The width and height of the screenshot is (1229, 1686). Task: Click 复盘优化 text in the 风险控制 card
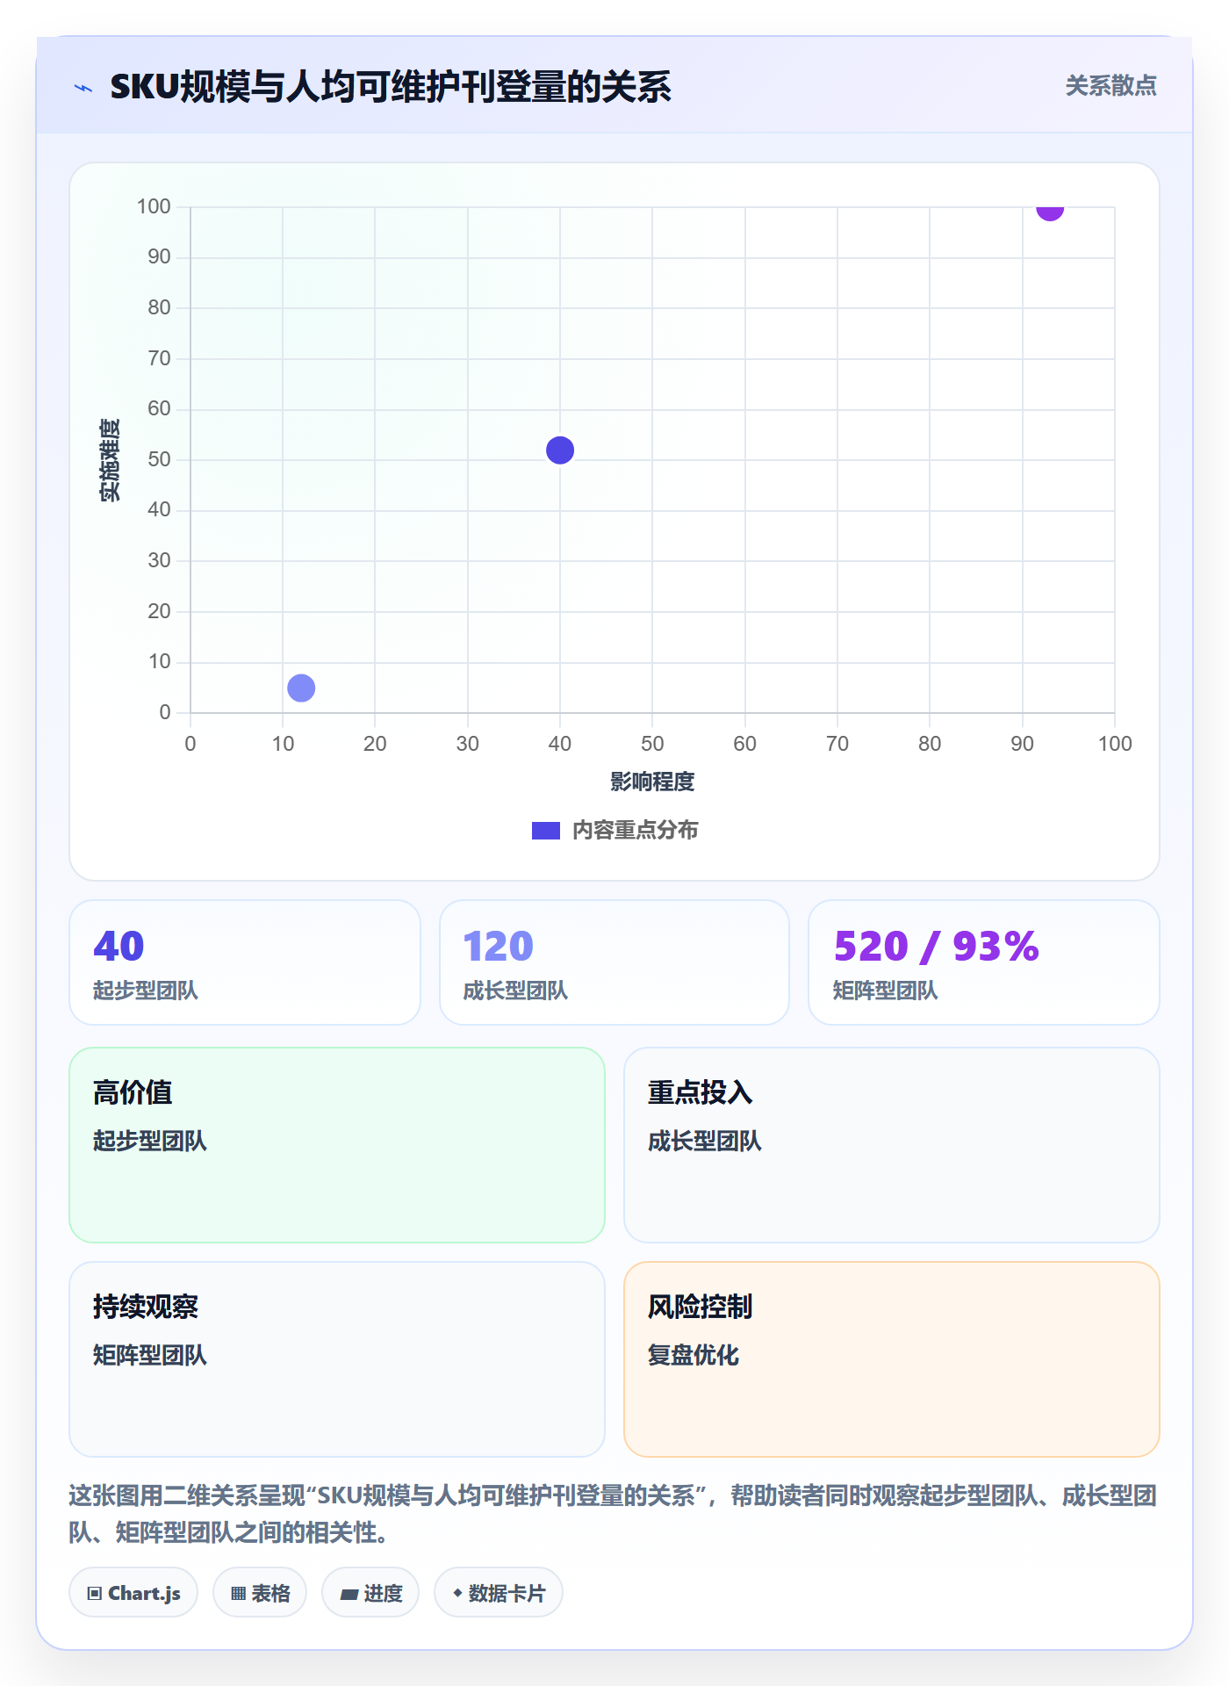tap(694, 1355)
